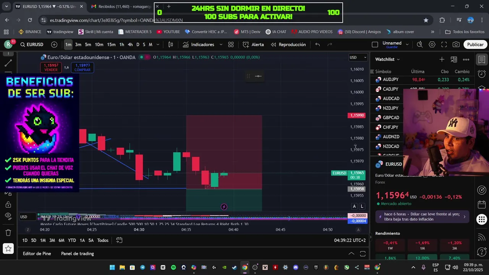Toggle hide all drawings eye icon
The height and width of the screenshot is (275, 489).
click(8, 216)
